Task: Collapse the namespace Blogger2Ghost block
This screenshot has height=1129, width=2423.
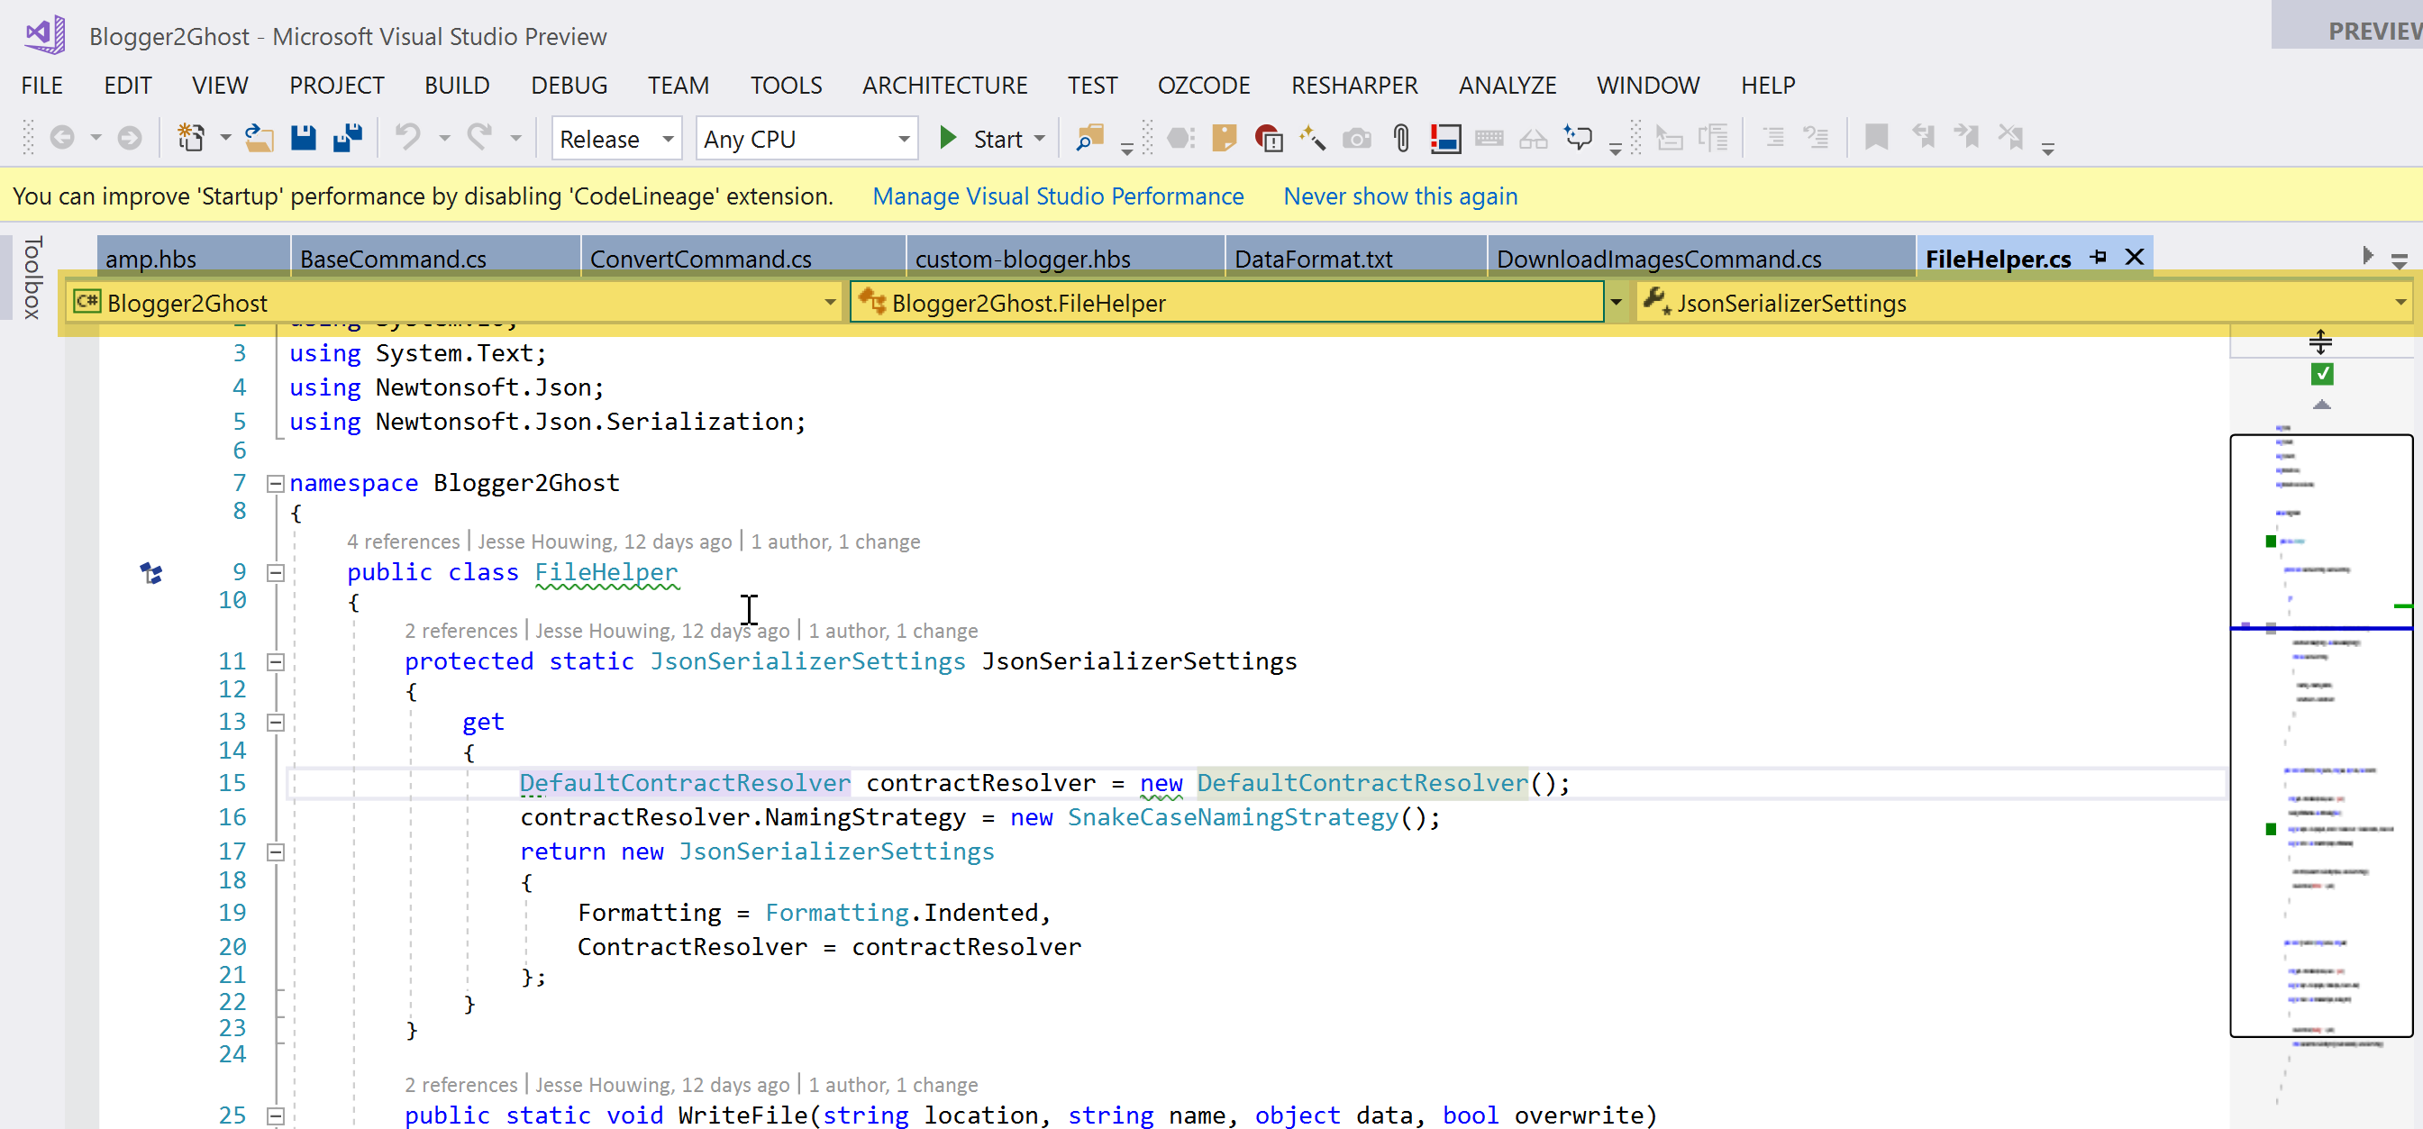Action: [276, 484]
